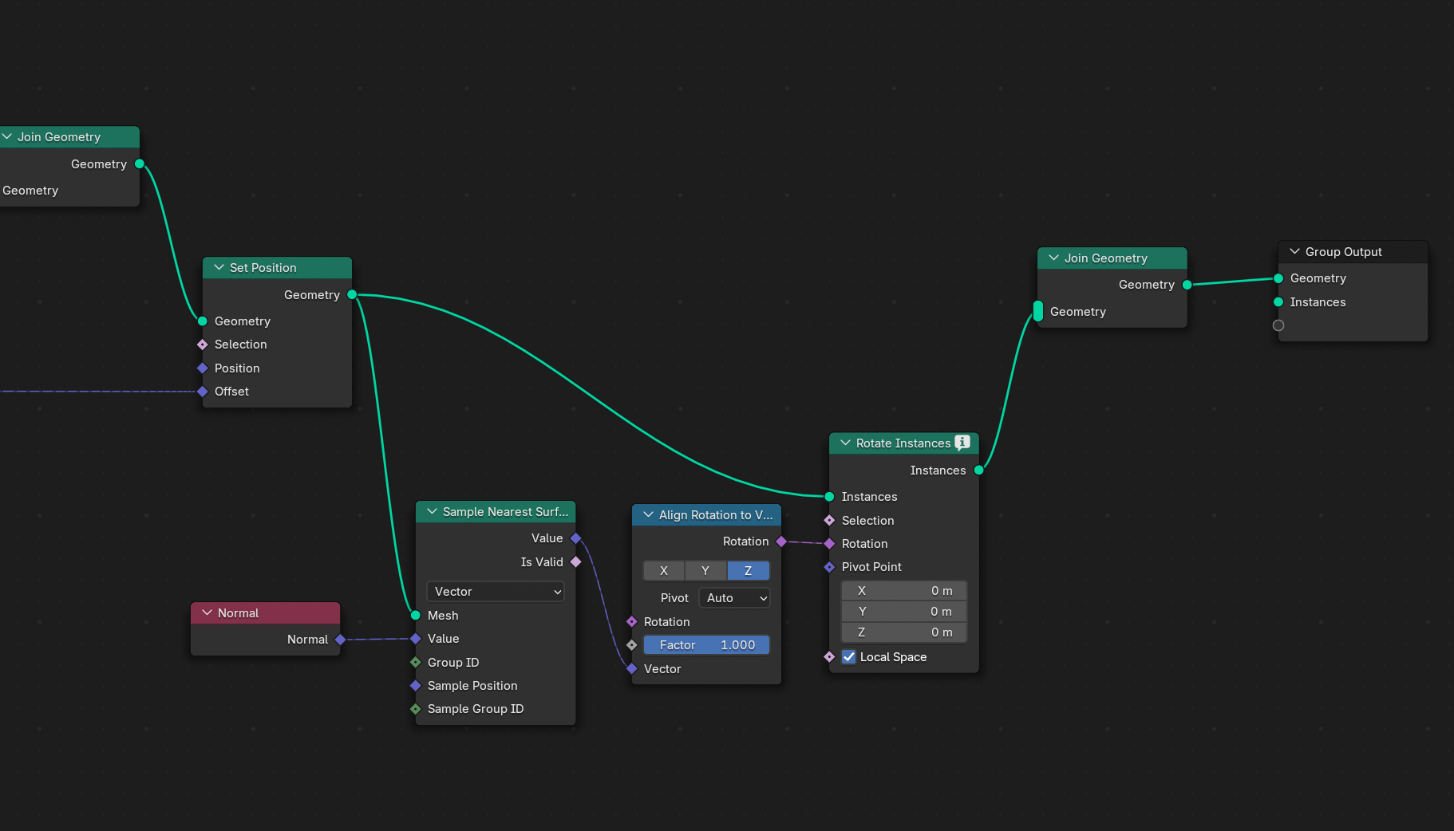This screenshot has height=831, width=1454.
Task: Click Set Position's Offset input socket
Action: pos(203,392)
